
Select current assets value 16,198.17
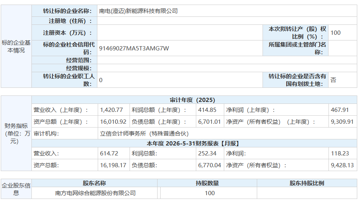113,165
